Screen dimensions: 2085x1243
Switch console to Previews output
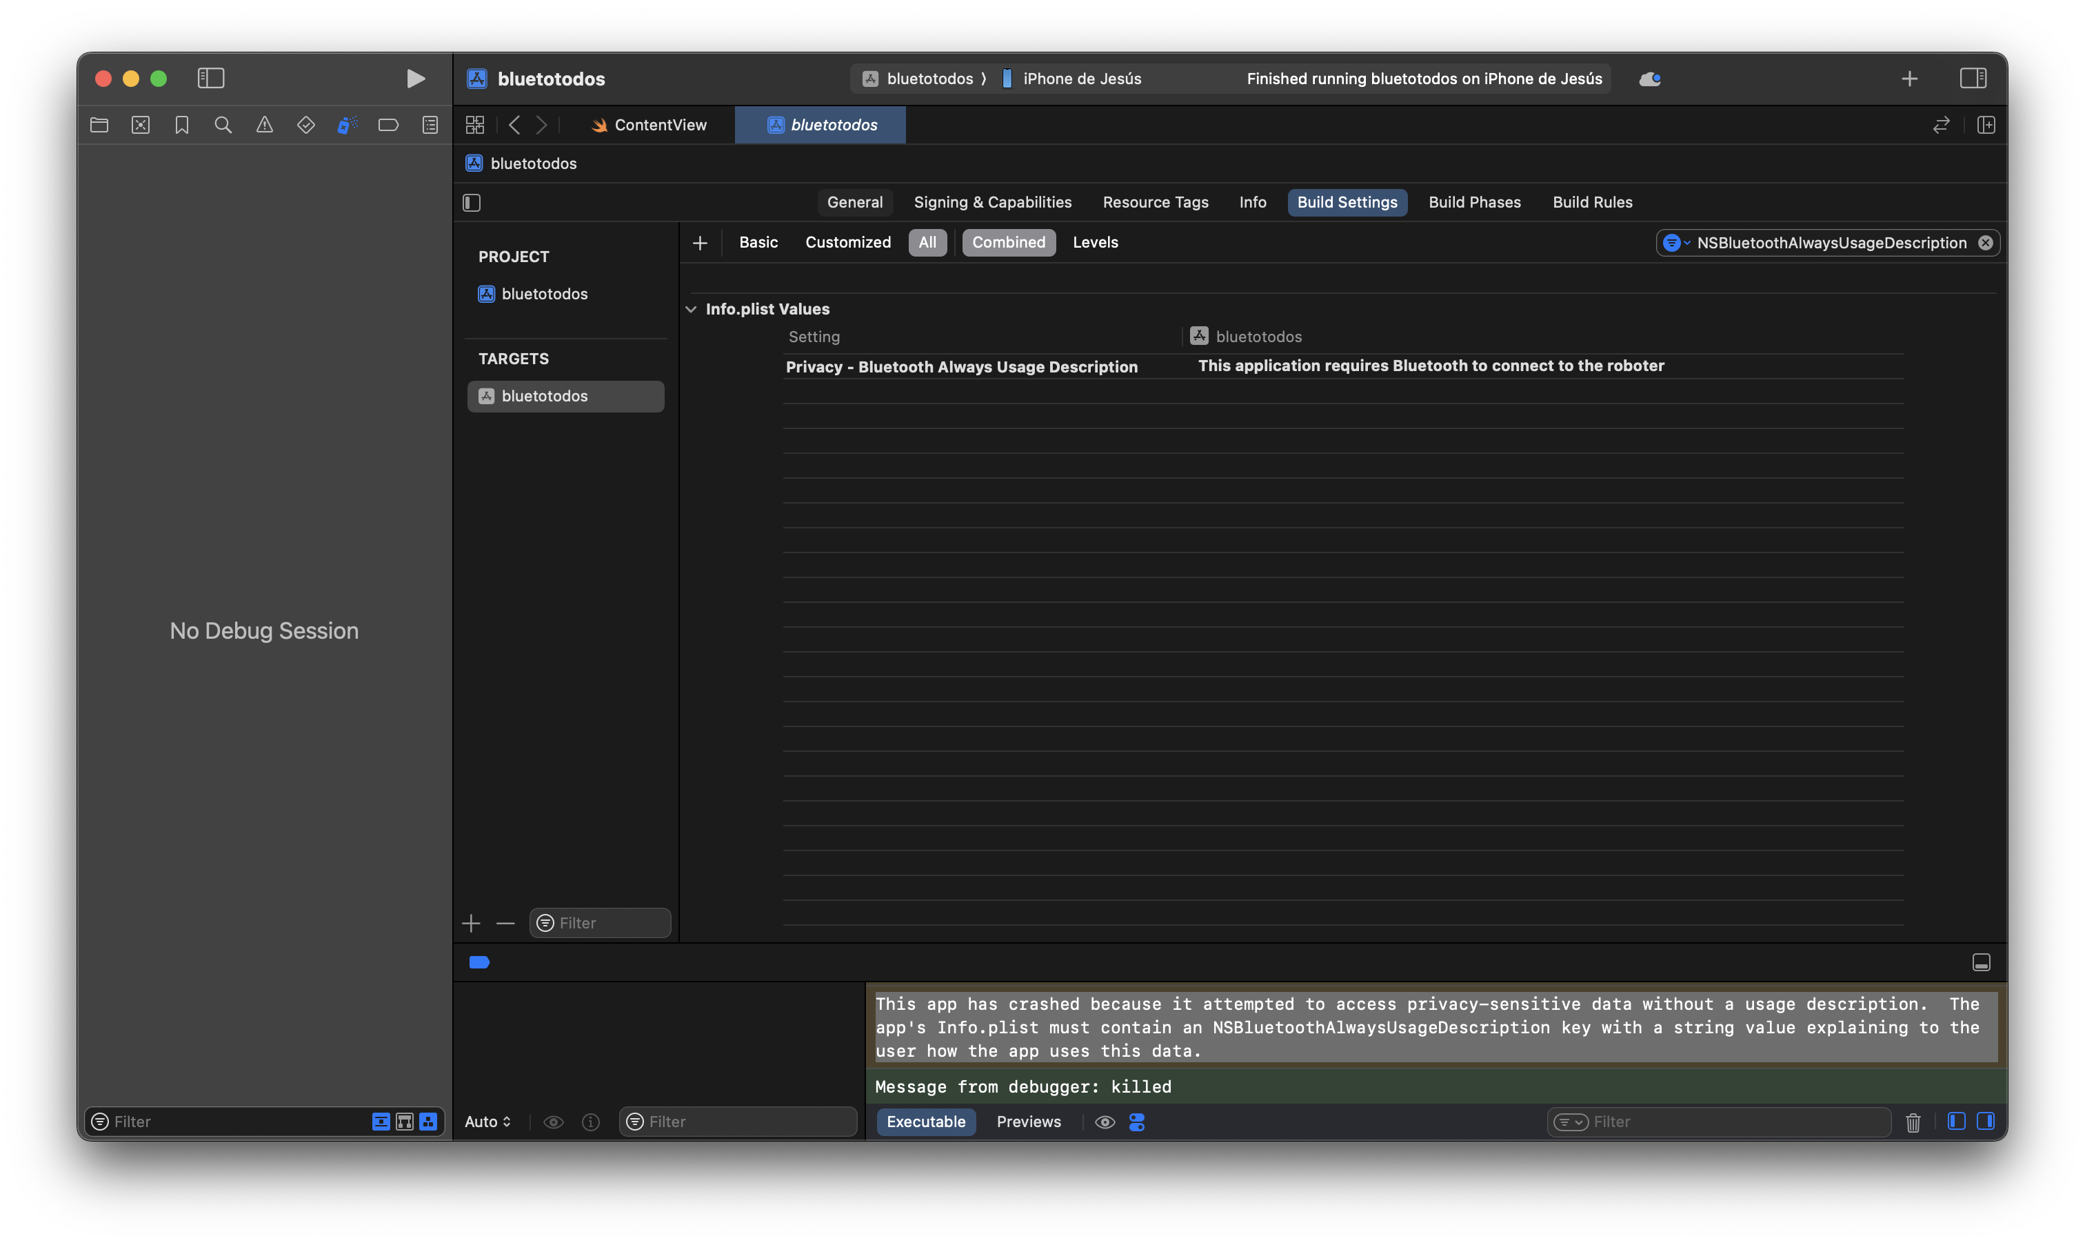coord(1028,1122)
